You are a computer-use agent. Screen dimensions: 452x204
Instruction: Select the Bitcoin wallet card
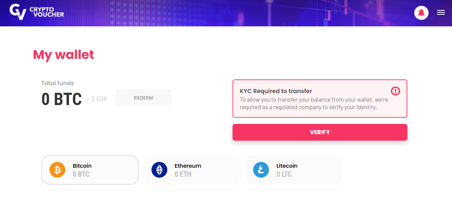click(x=90, y=170)
